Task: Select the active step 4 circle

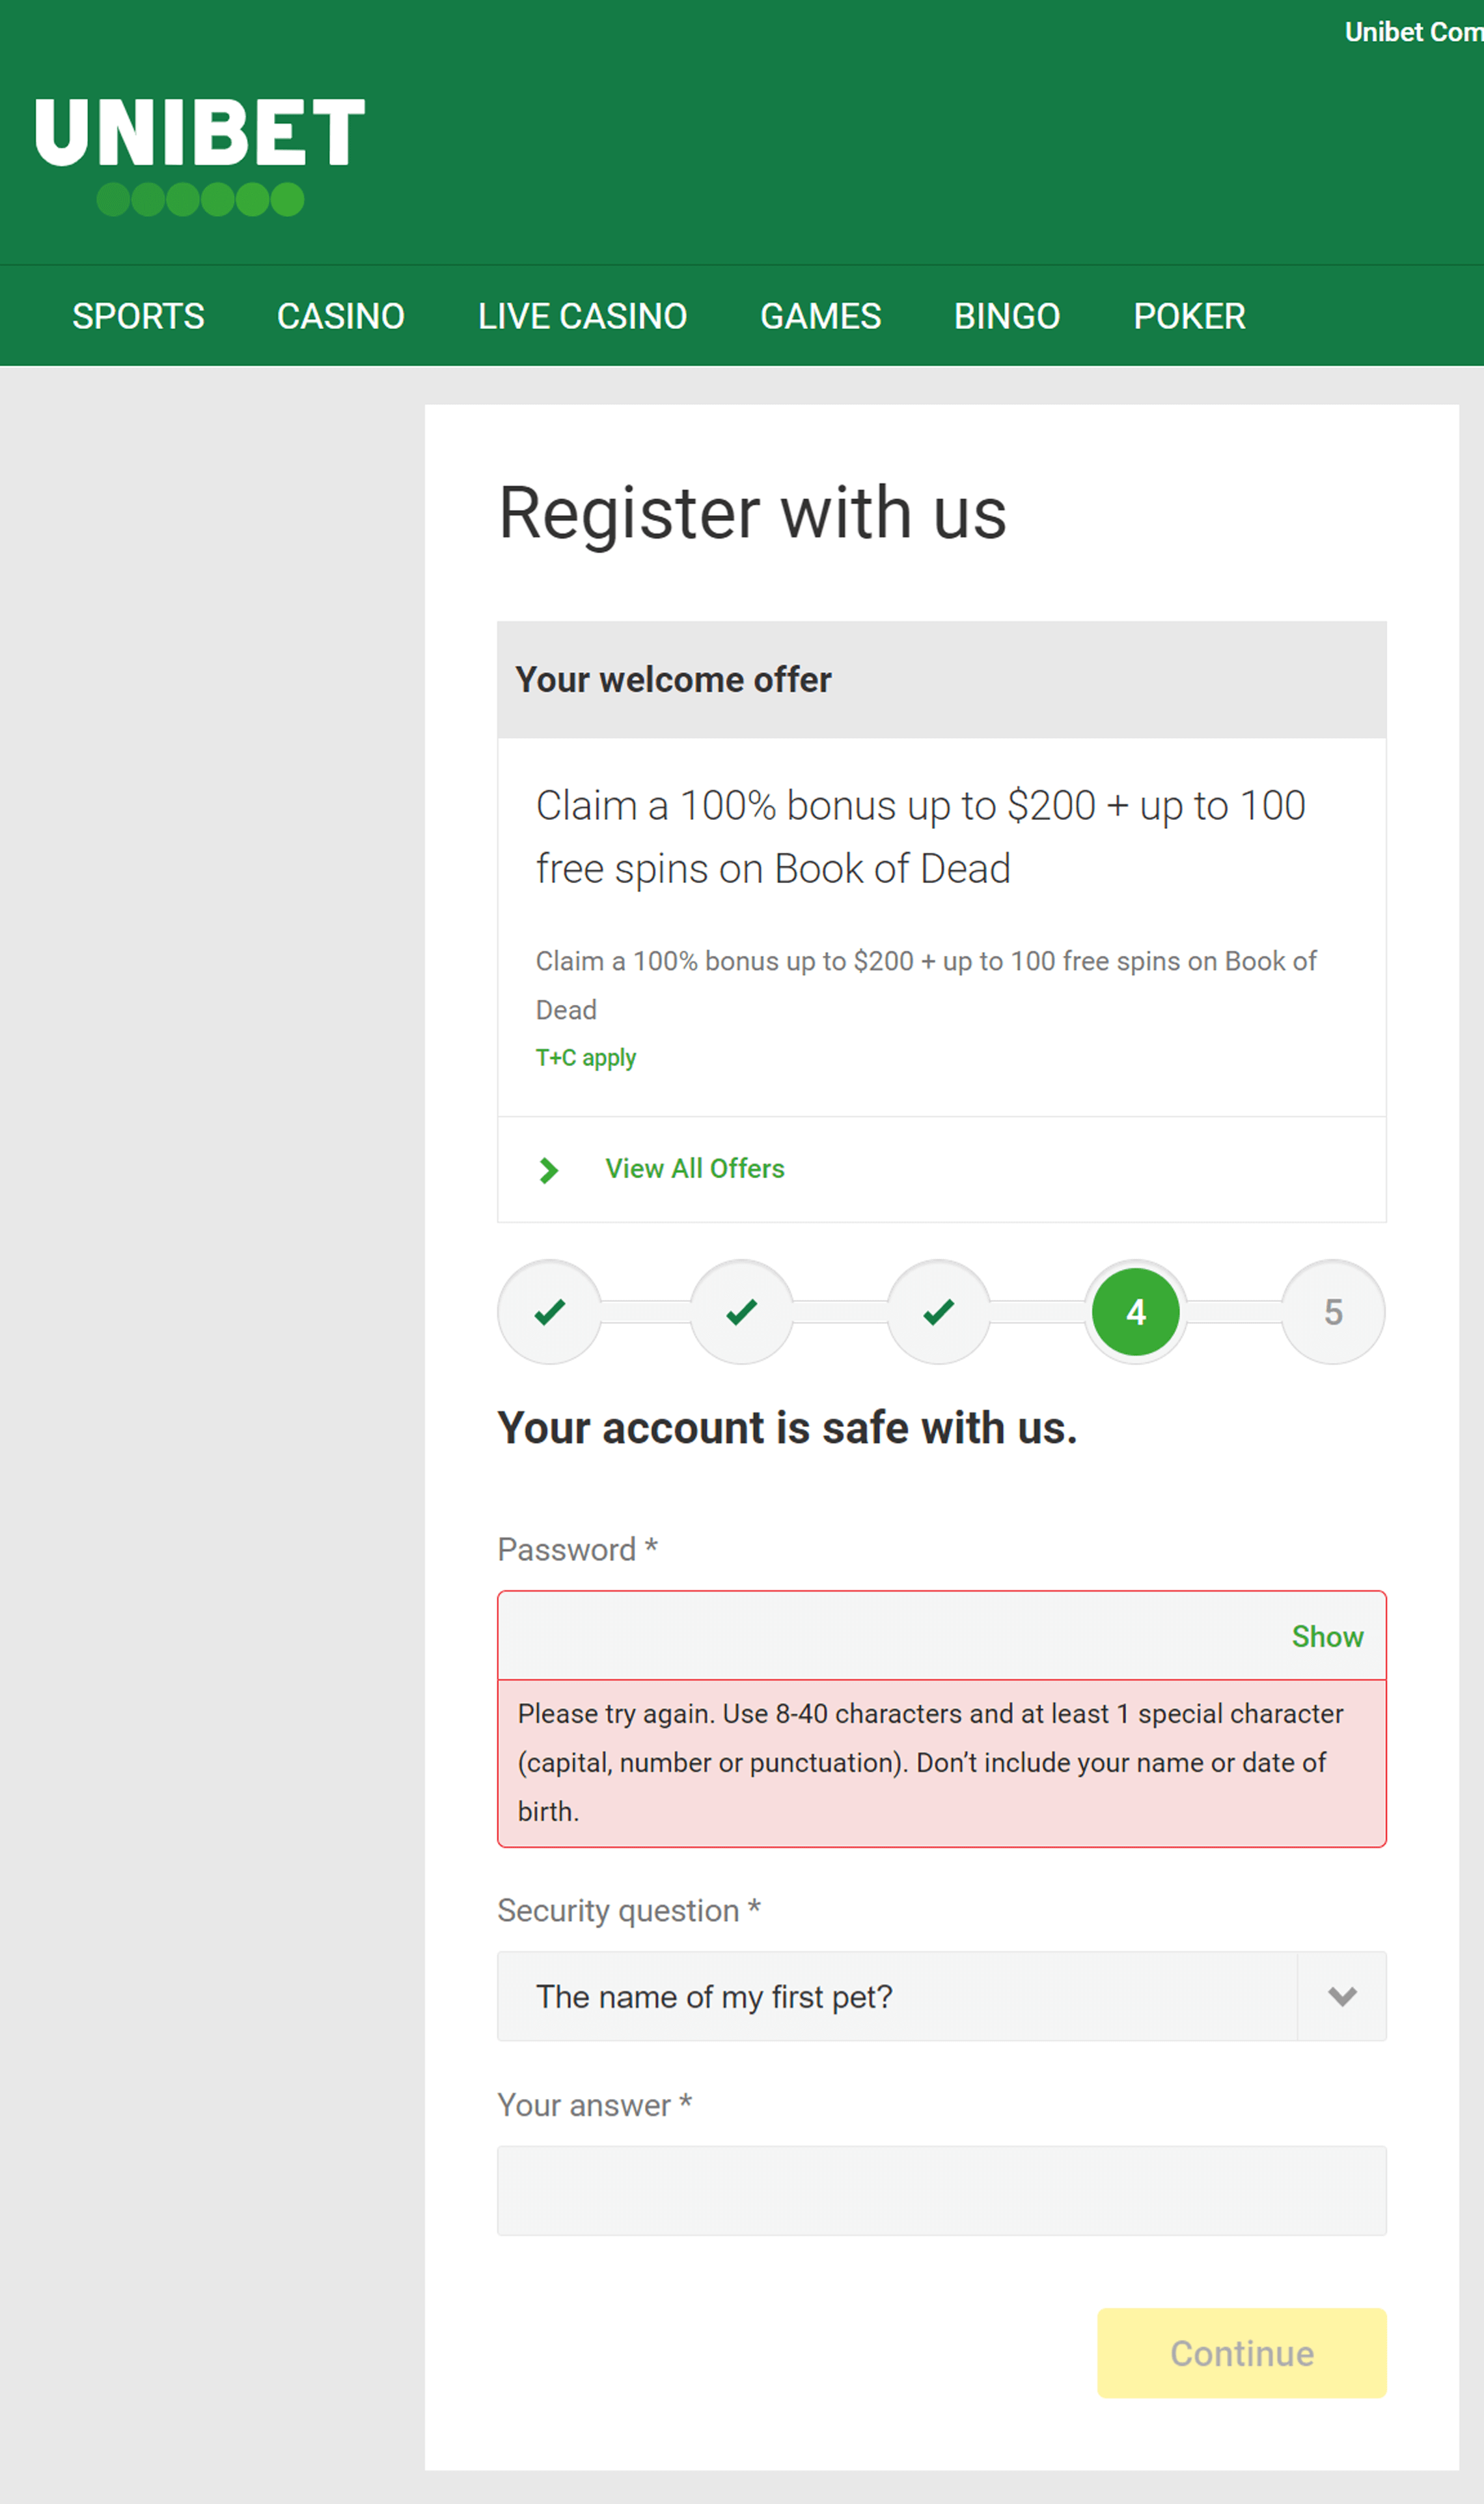Action: (x=1136, y=1312)
